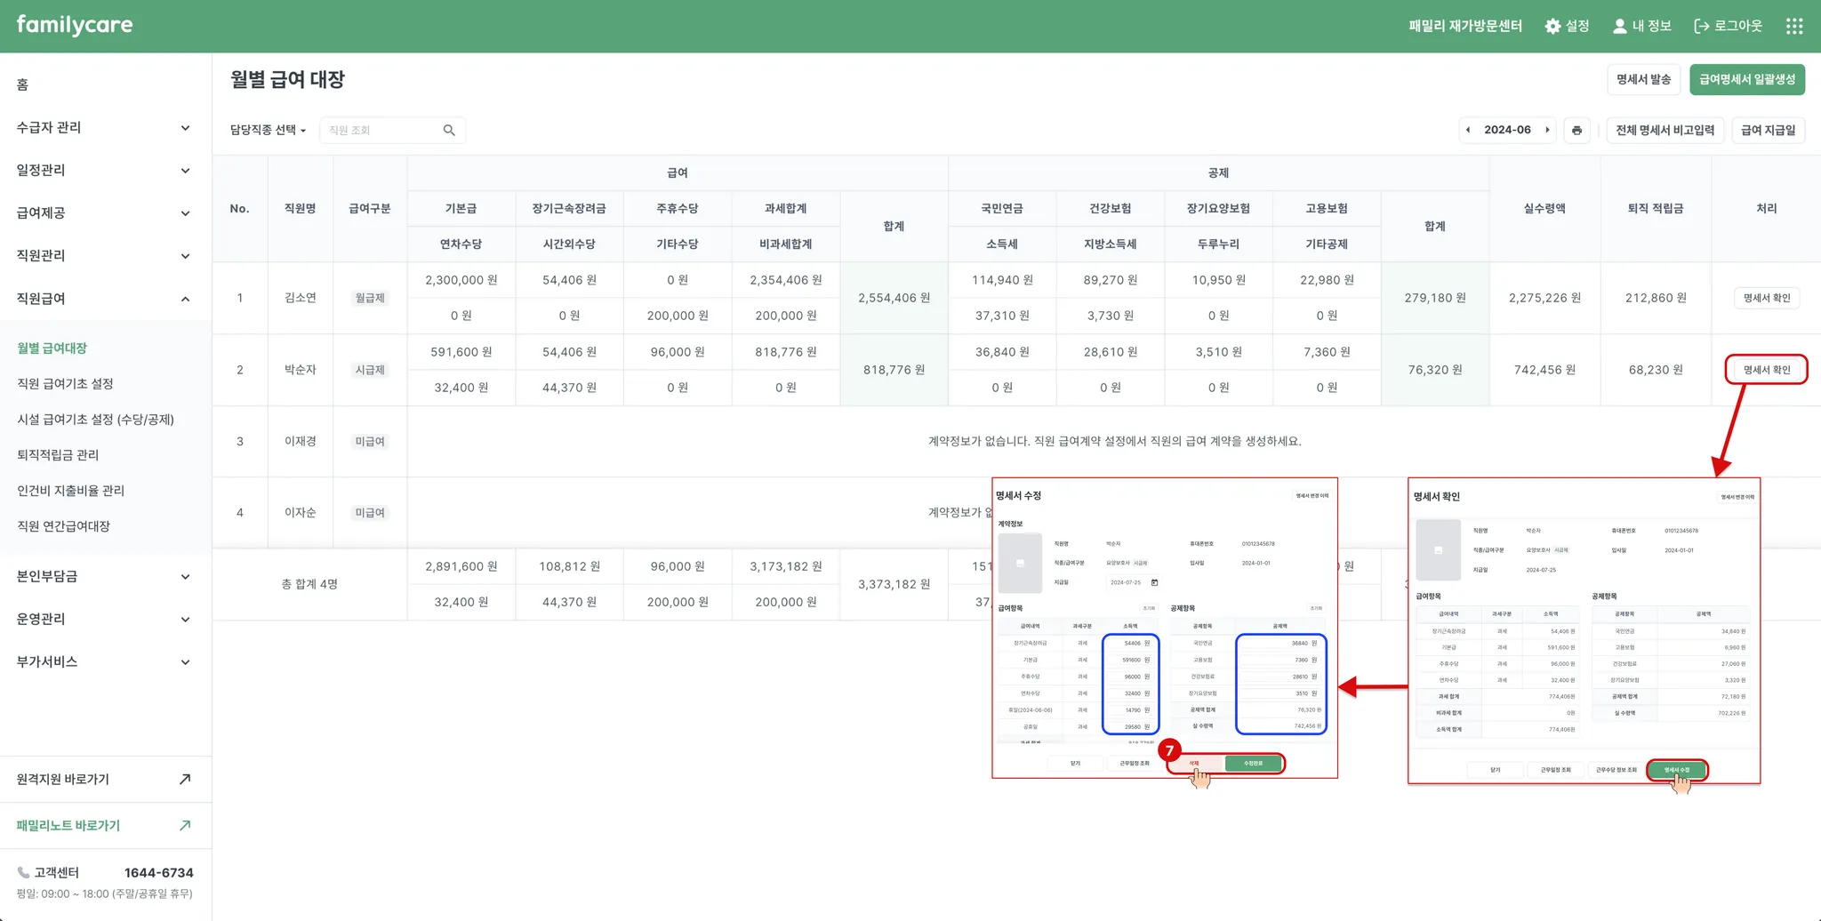Open settings via the gear icon
The width and height of the screenshot is (1821, 921).
1552,26
